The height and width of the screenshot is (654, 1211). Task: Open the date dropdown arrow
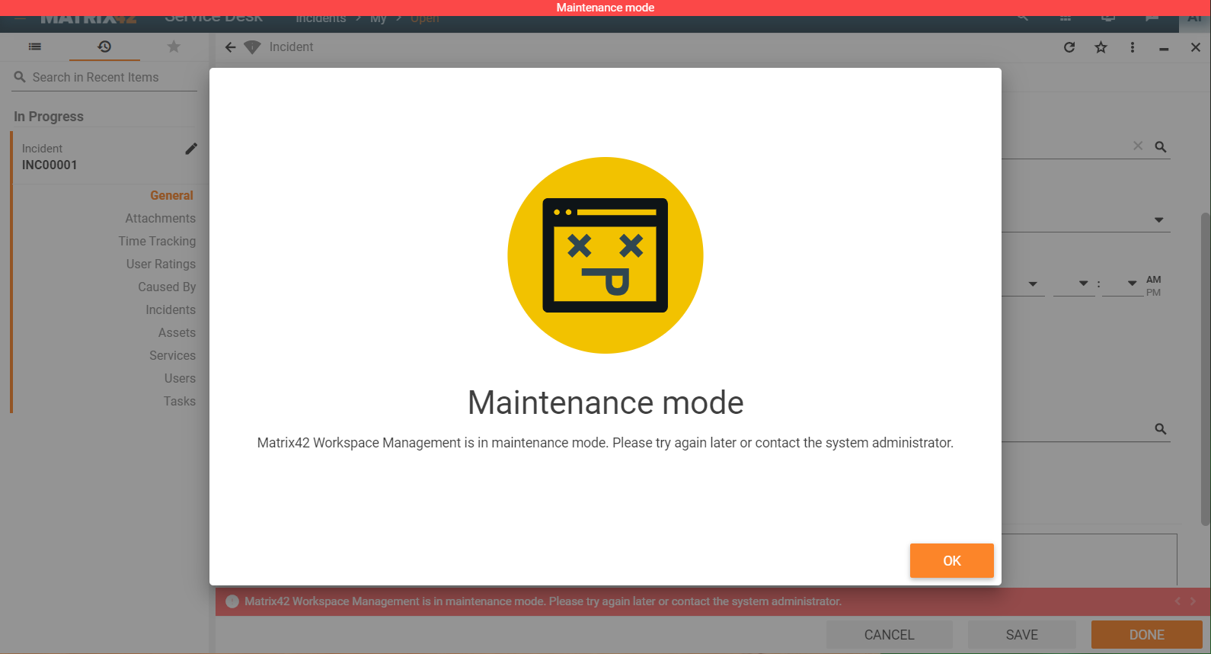click(1033, 284)
